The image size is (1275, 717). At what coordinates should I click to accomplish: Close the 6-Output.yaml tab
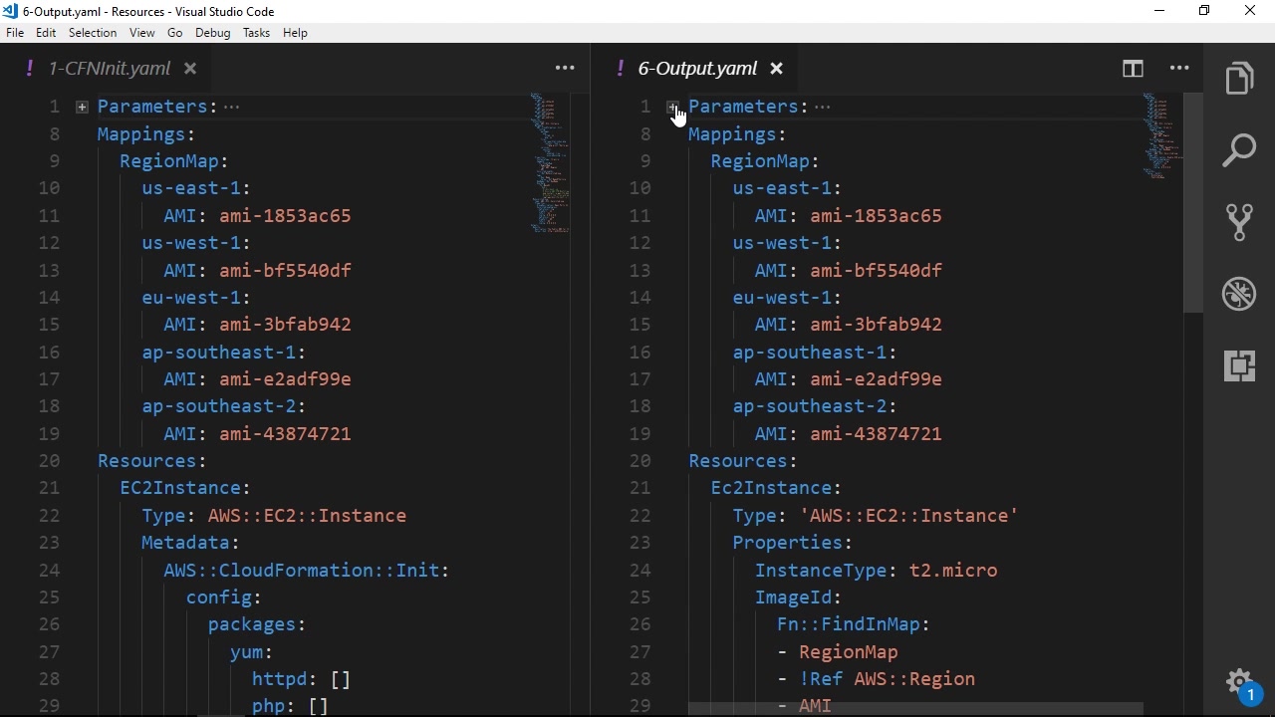click(x=777, y=69)
